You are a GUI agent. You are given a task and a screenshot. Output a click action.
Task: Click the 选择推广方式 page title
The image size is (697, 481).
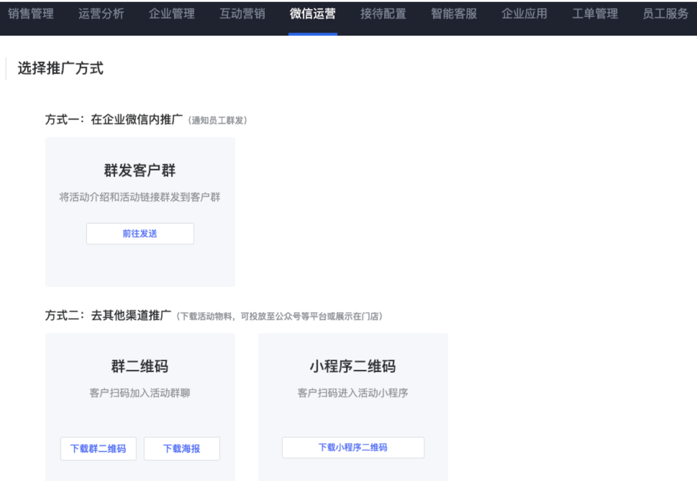(x=60, y=68)
